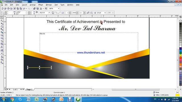
Task: Open the Arrange menu
Action: [x=33, y=5]
